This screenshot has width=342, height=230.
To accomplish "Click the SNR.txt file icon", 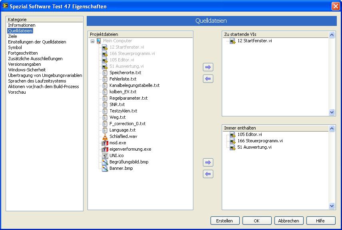I will [105, 104].
